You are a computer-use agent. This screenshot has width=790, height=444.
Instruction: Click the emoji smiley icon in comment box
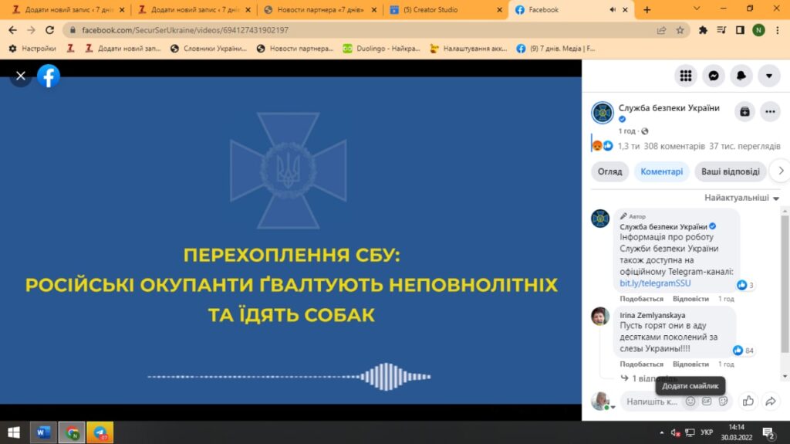(690, 401)
